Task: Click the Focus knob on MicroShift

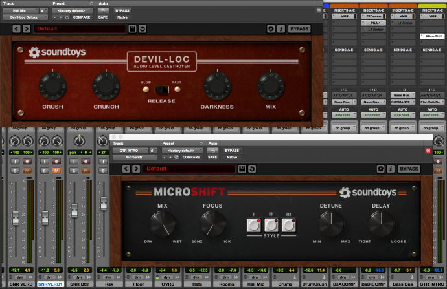Action: (x=212, y=224)
